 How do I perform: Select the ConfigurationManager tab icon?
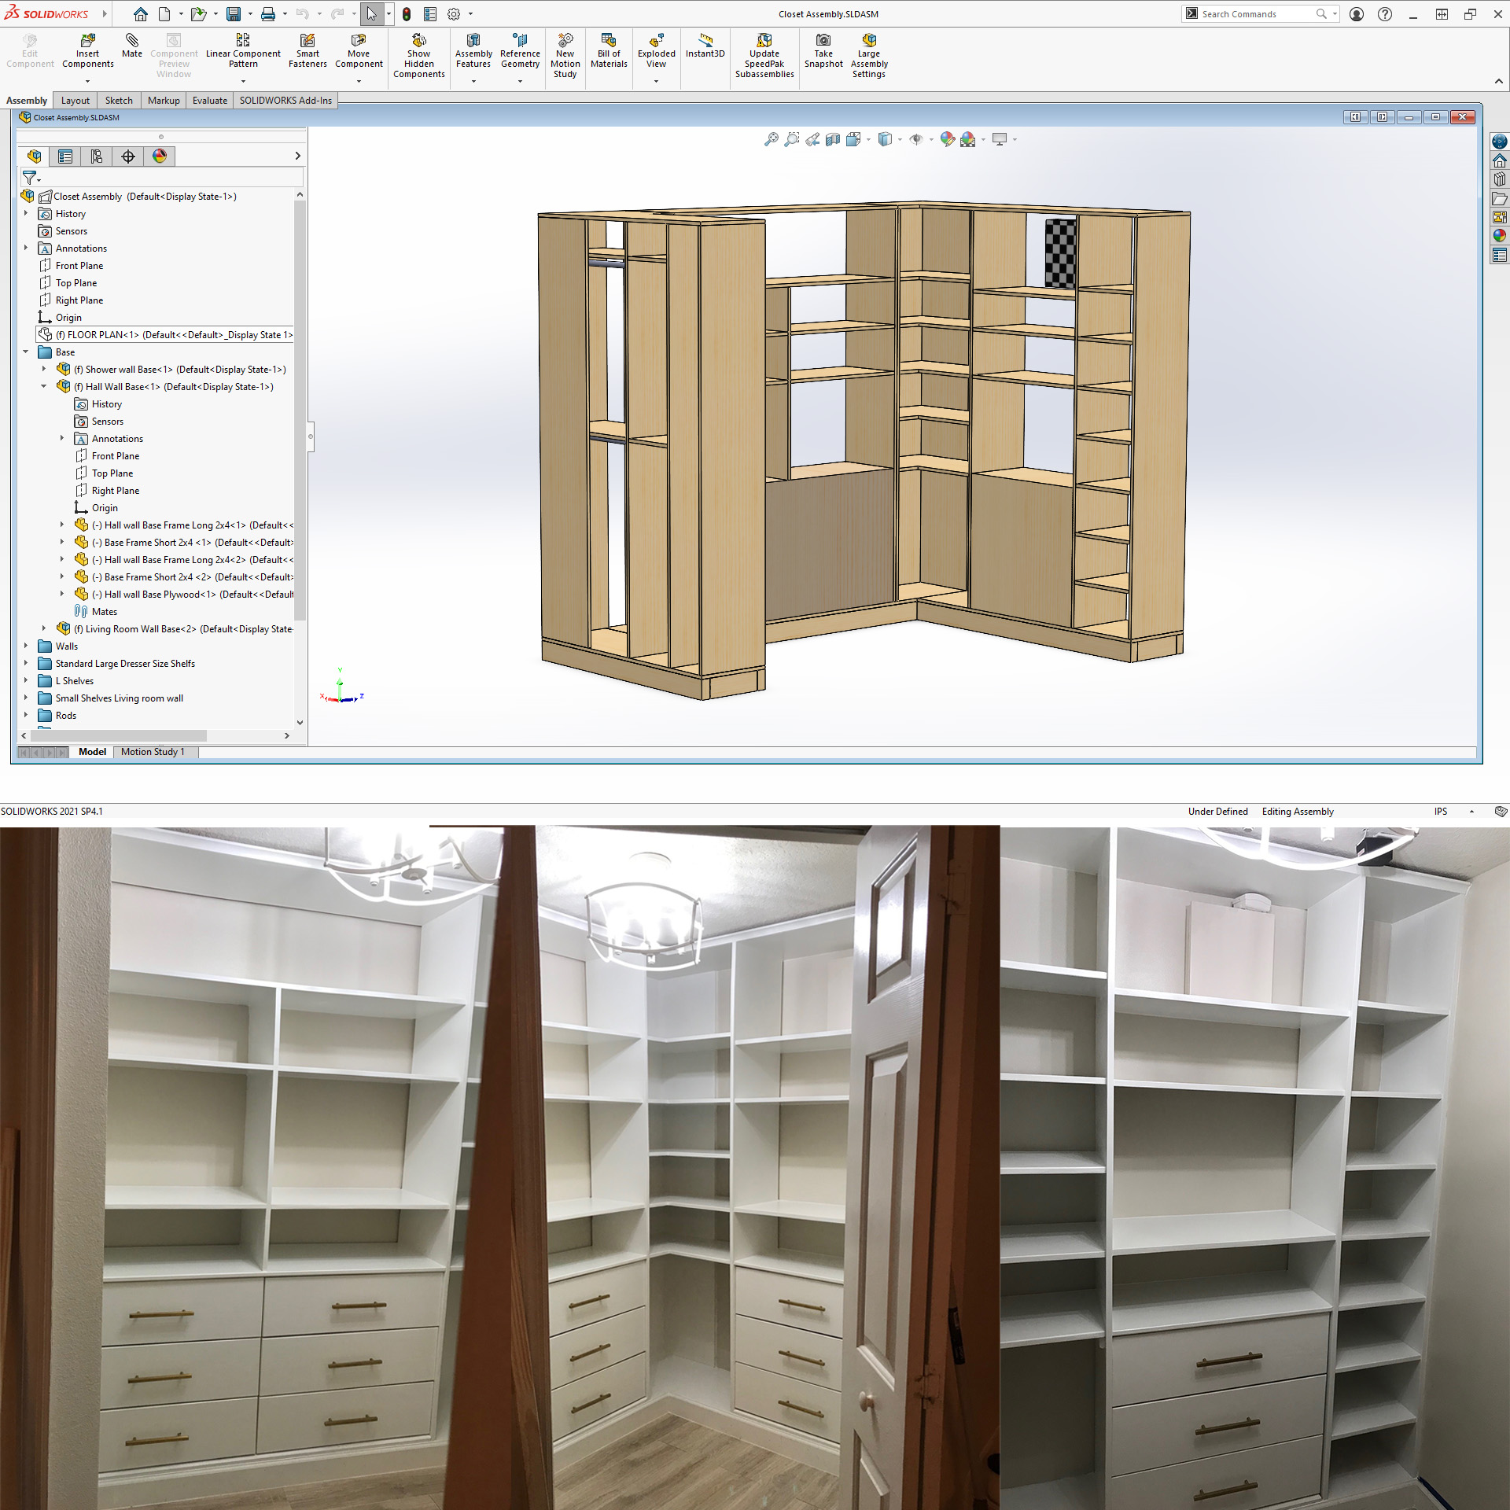pyautogui.click(x=97, y=157)
